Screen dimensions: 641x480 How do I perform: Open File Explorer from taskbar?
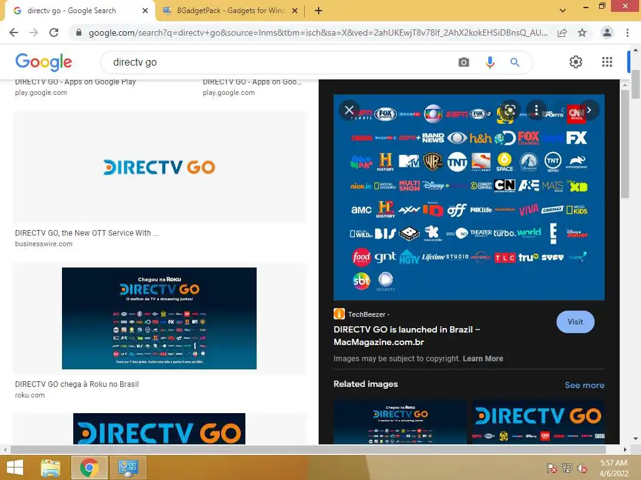click(x=51, y=467)
